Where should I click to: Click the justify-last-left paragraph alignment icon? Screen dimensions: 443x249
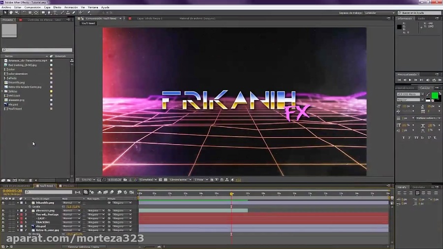point(417,193)
